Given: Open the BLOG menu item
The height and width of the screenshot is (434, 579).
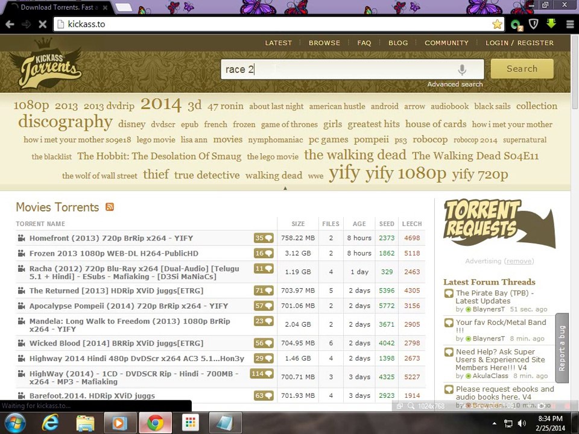Looking at the screenshot, I should pyautogui.click(x=398, y=43).
